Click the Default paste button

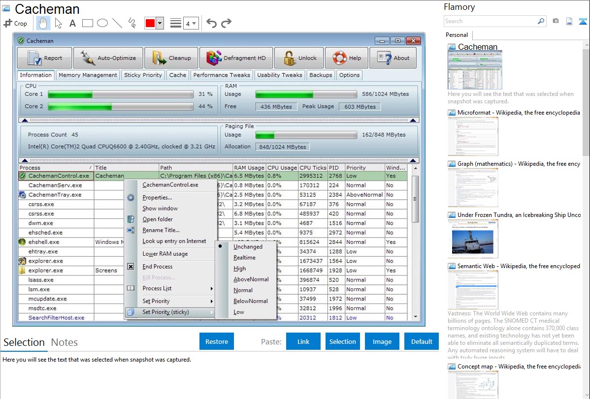coord(422,341)
